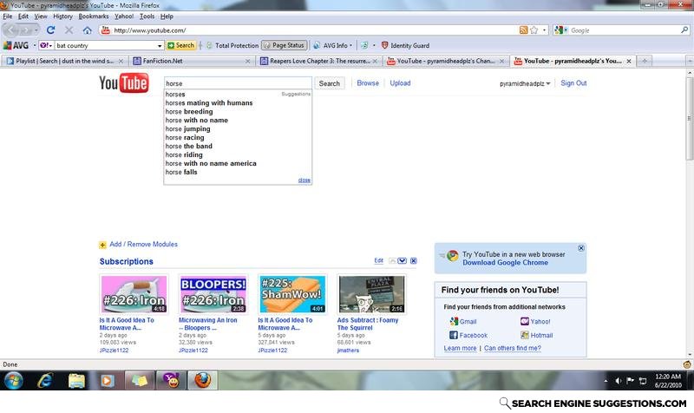Viewport: 694px width, 413px height.
Task: Click the back navigation arrow
Action: [12, 30]
